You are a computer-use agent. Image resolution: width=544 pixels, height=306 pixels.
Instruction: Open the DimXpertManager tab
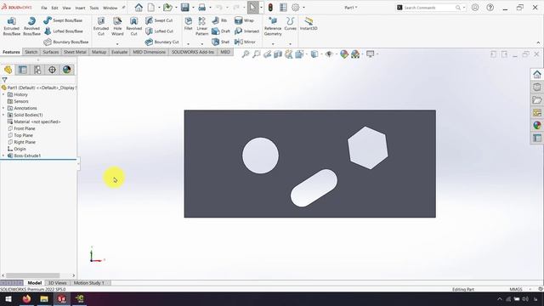tap(52, 70)
